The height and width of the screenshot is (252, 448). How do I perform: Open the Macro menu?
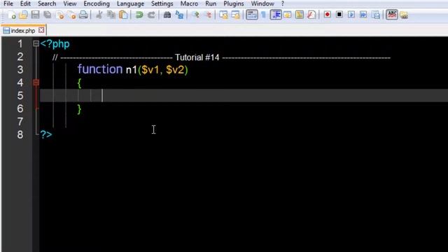click(x=189, y=3)
